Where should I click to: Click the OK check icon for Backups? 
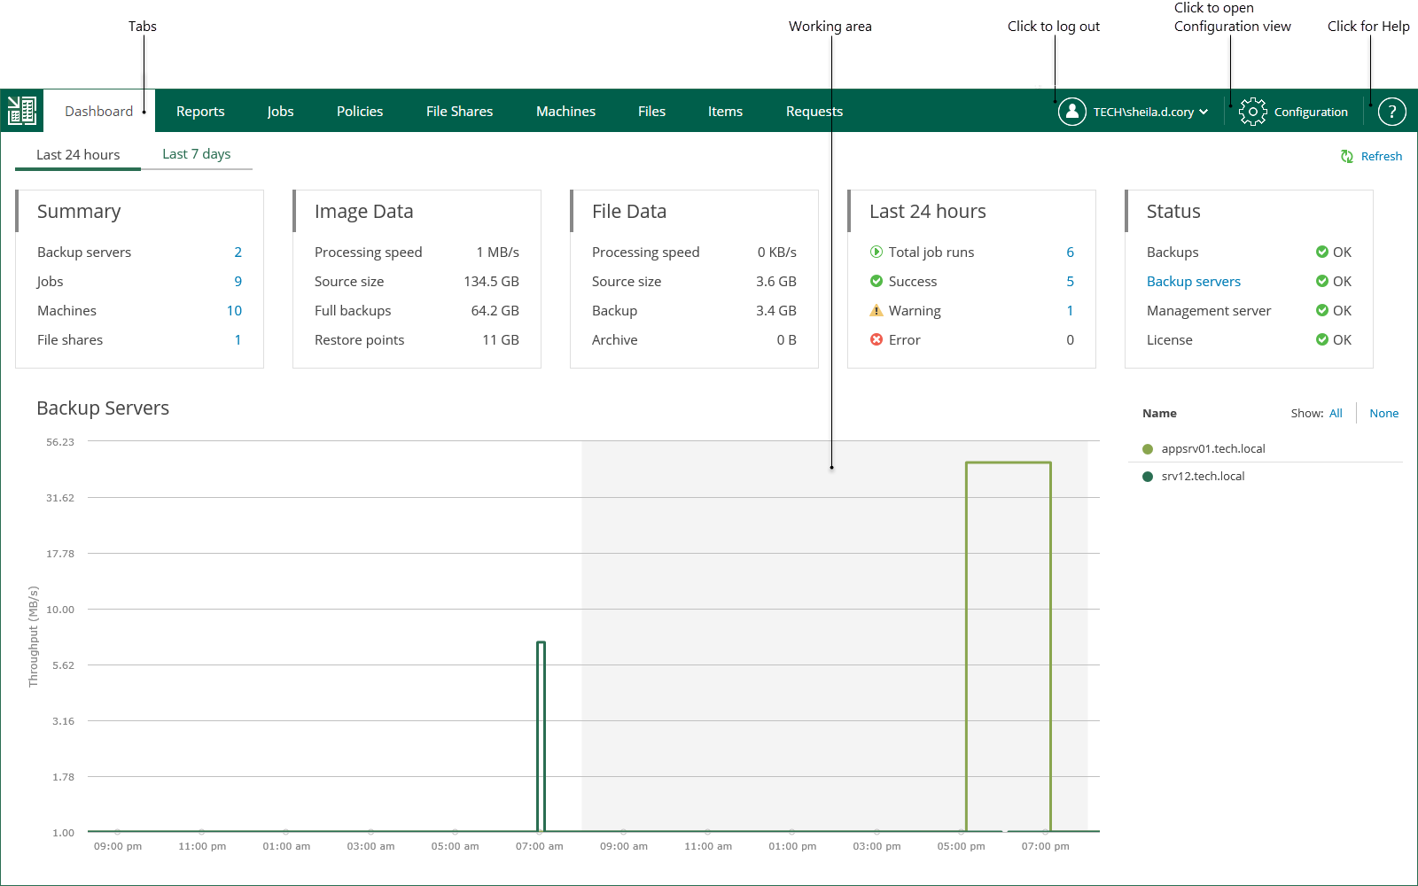pos(1321,252)
